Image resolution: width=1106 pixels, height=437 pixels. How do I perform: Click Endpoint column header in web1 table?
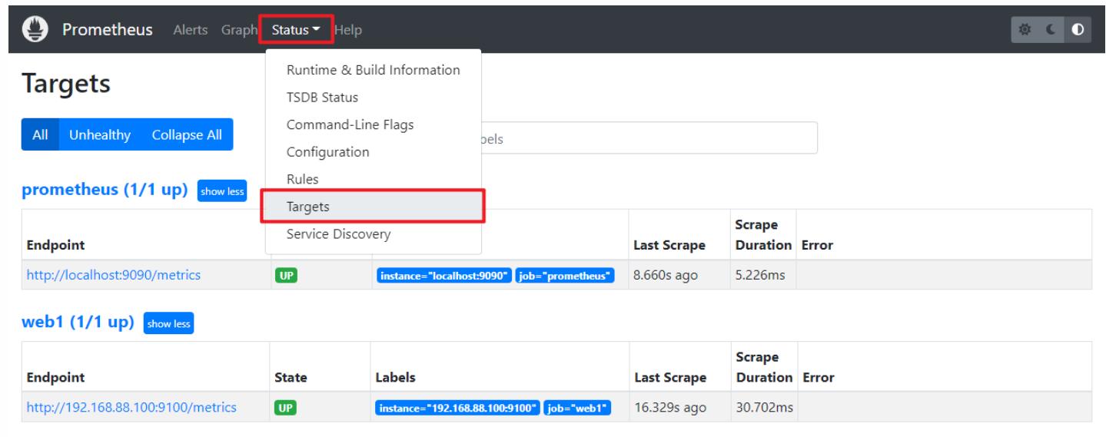tap(55, 377)
